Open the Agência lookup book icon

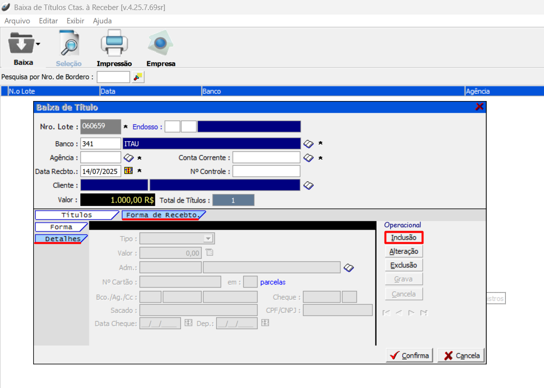click(x=128, y=158)
